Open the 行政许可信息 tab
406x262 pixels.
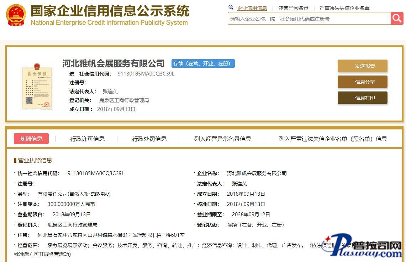click(88, 139)
